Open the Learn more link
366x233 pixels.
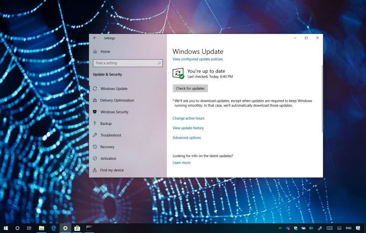(x=181, y=163)
